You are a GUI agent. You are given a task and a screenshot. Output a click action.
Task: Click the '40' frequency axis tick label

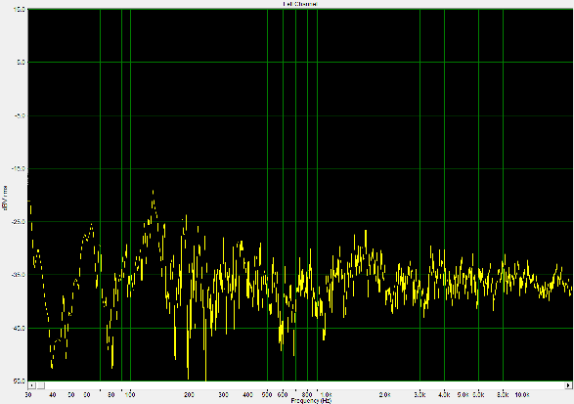[x=53, y=395]
